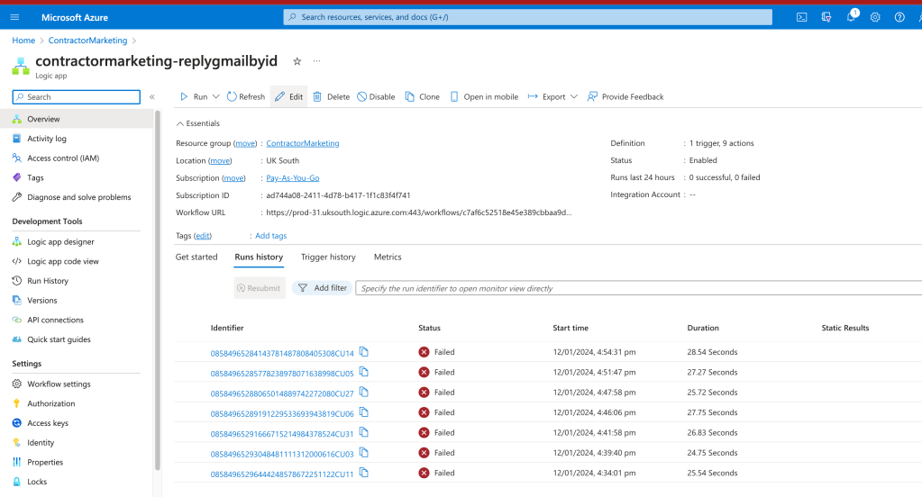Copy identifier of the run ending CU27
The height and width of the screenshot is (497, 922).
(x=364, y=392)
